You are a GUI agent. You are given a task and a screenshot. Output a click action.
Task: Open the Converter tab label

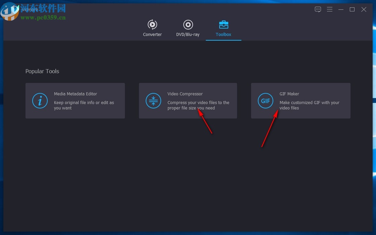pyautogui.click(x=152, y=34)
